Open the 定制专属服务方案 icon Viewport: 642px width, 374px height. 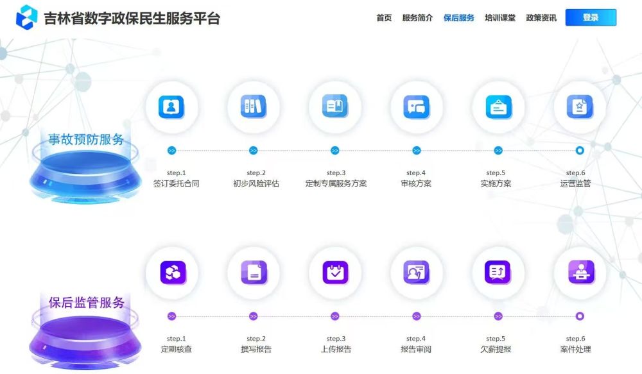[334, 106]
